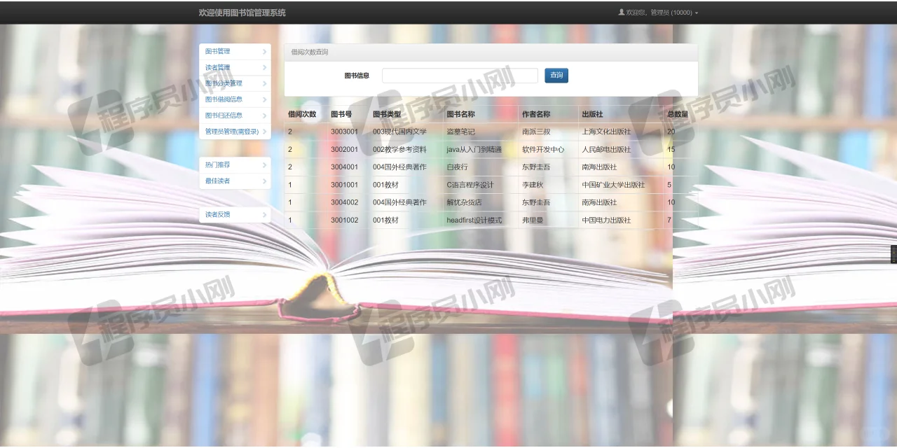Select 图书归还信息 from the sidebar

point(223,115)
